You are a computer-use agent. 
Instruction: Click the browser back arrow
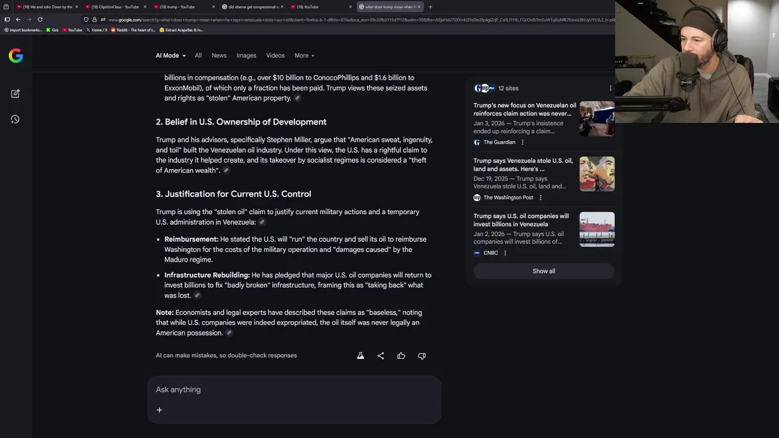[18, 19]
